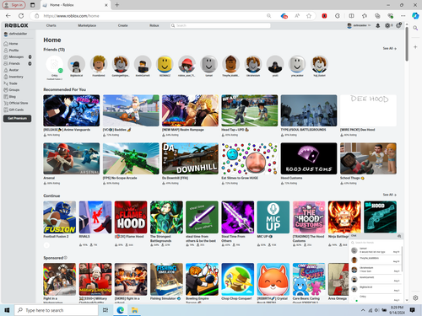The height and width of the screenshot is (316, 422).
Task: Open the Hood Customs black thumbnail
Action: tap(309, 158)
